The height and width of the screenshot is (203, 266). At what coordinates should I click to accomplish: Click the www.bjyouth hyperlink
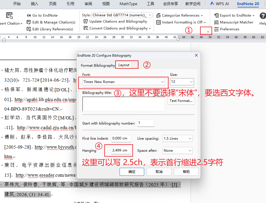point(56,147)
